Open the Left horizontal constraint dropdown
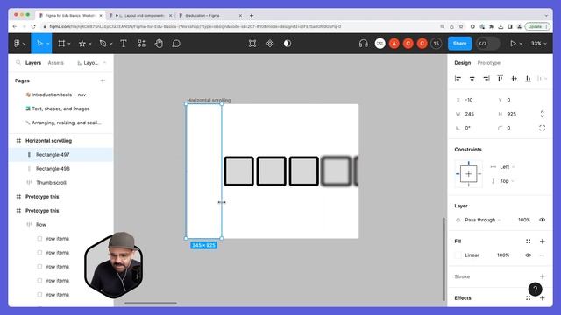The height and width of the screenshot is (315, 561). click(x=502, y=167)
